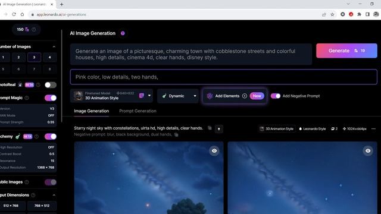
Task: Click the Resonance value 15
Action: tap(52, 160)
